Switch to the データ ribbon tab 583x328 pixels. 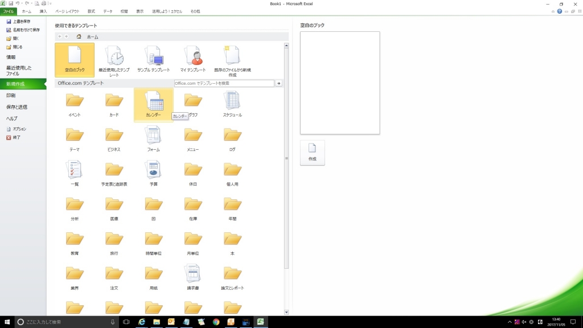pos(108,11)
